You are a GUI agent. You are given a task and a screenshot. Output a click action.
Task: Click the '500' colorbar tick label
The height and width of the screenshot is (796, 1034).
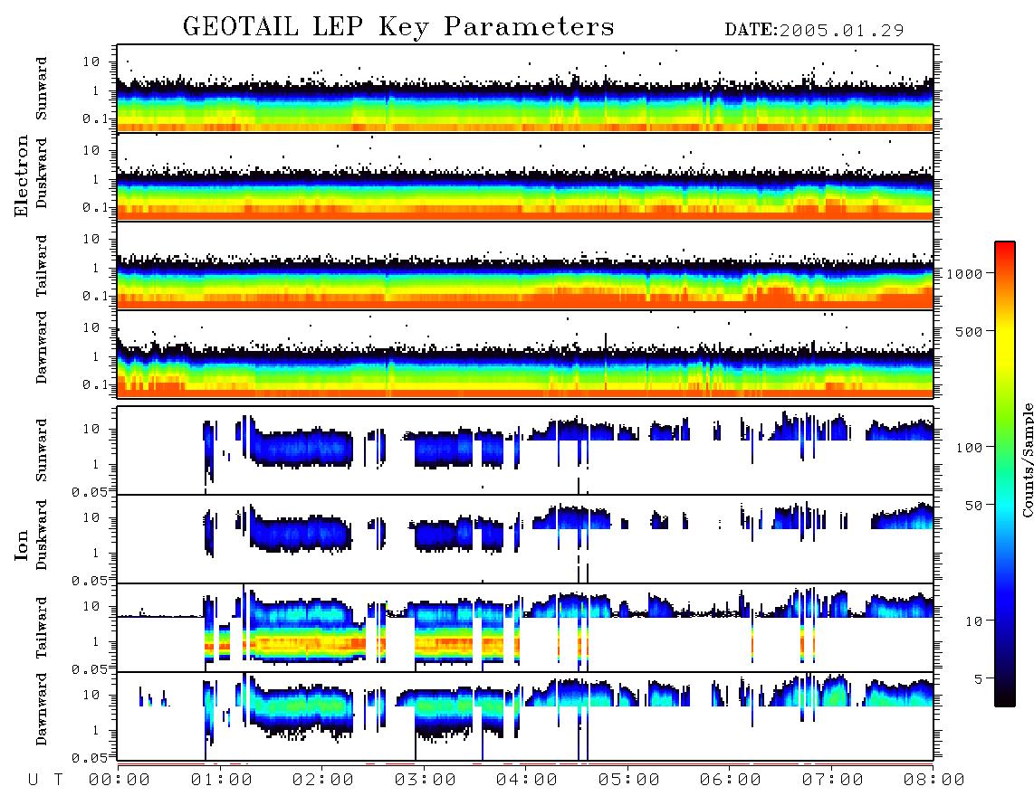(x=969, y=332)
